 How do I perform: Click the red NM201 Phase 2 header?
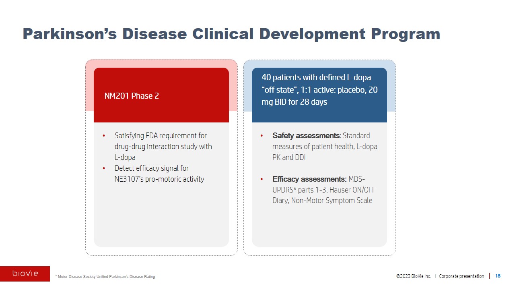pos(161,95)
